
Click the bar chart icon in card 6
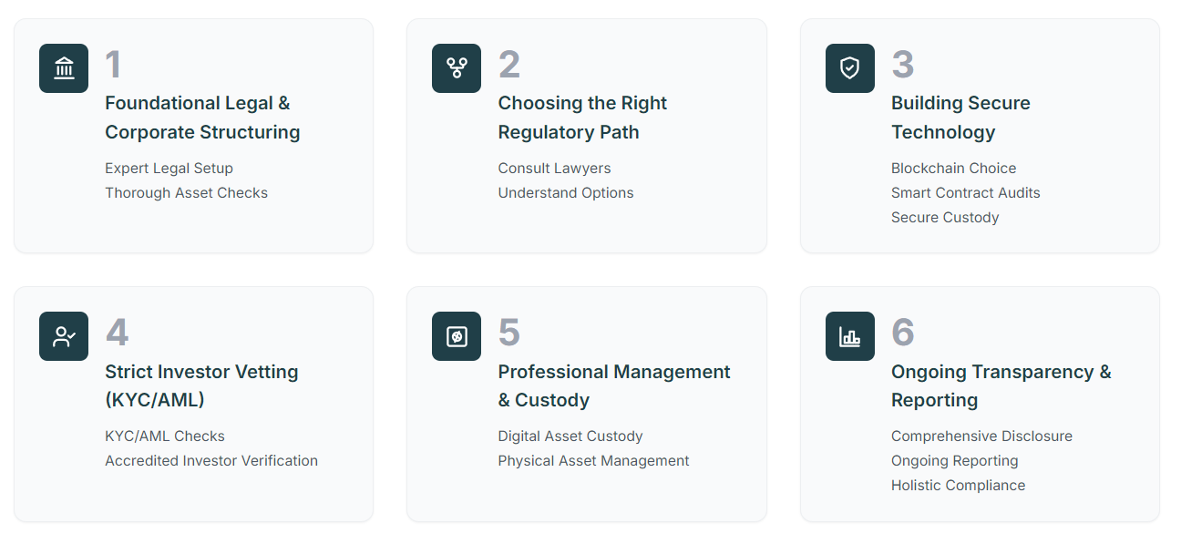click(850, 336)
